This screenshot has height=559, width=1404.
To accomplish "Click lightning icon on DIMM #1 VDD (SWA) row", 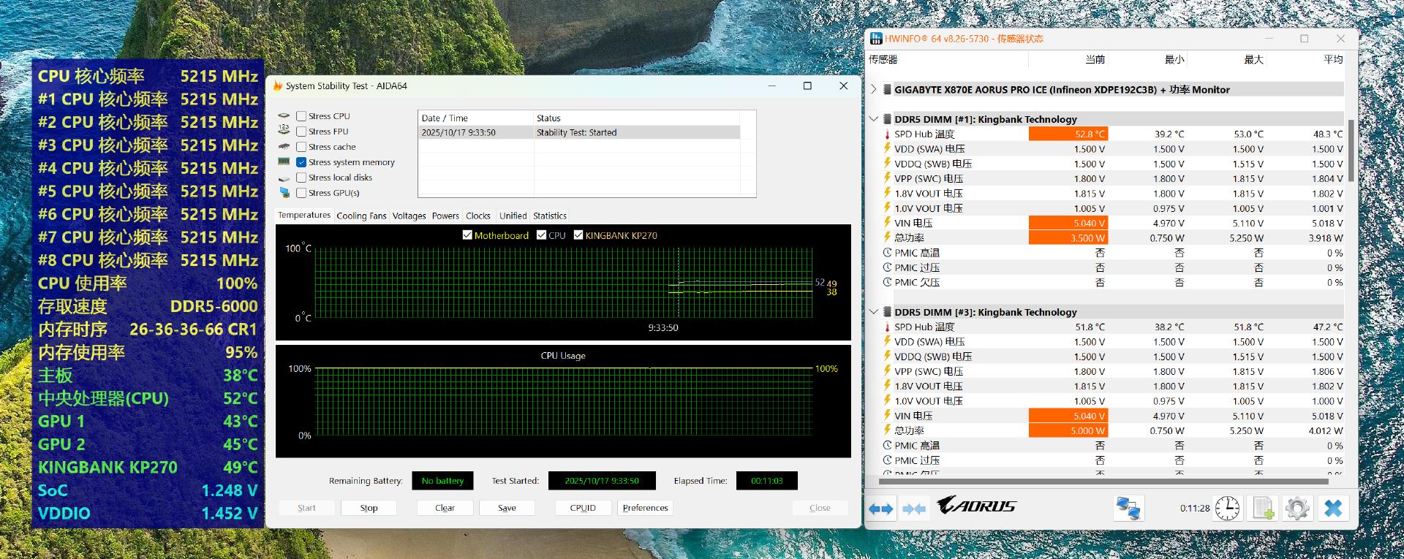I will [x=887, y=149].
